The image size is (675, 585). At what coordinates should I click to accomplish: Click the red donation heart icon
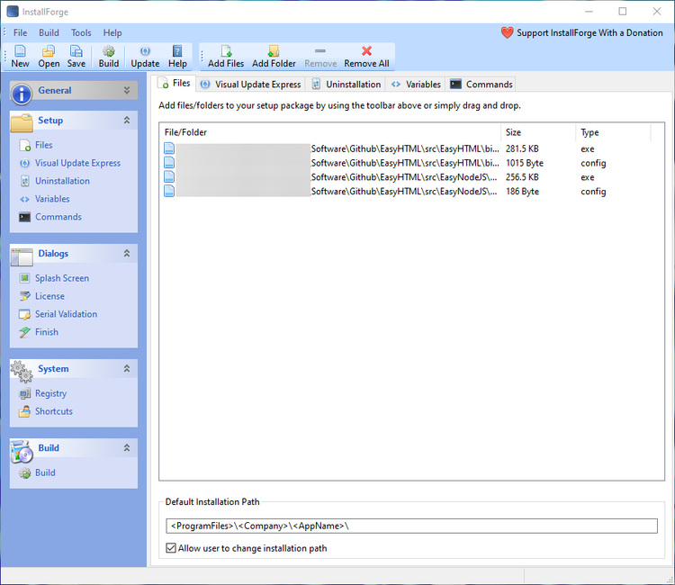(x=507, y=32)
